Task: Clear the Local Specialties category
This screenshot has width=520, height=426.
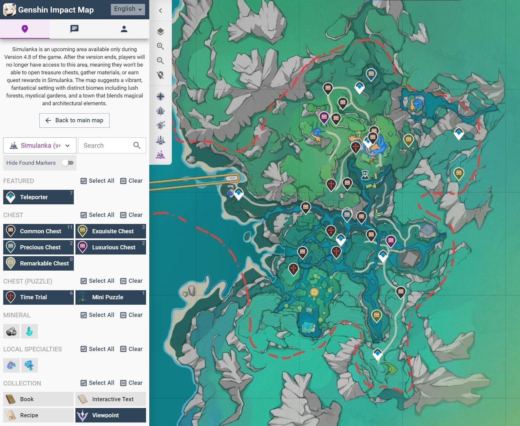Action: click(131, 349)
